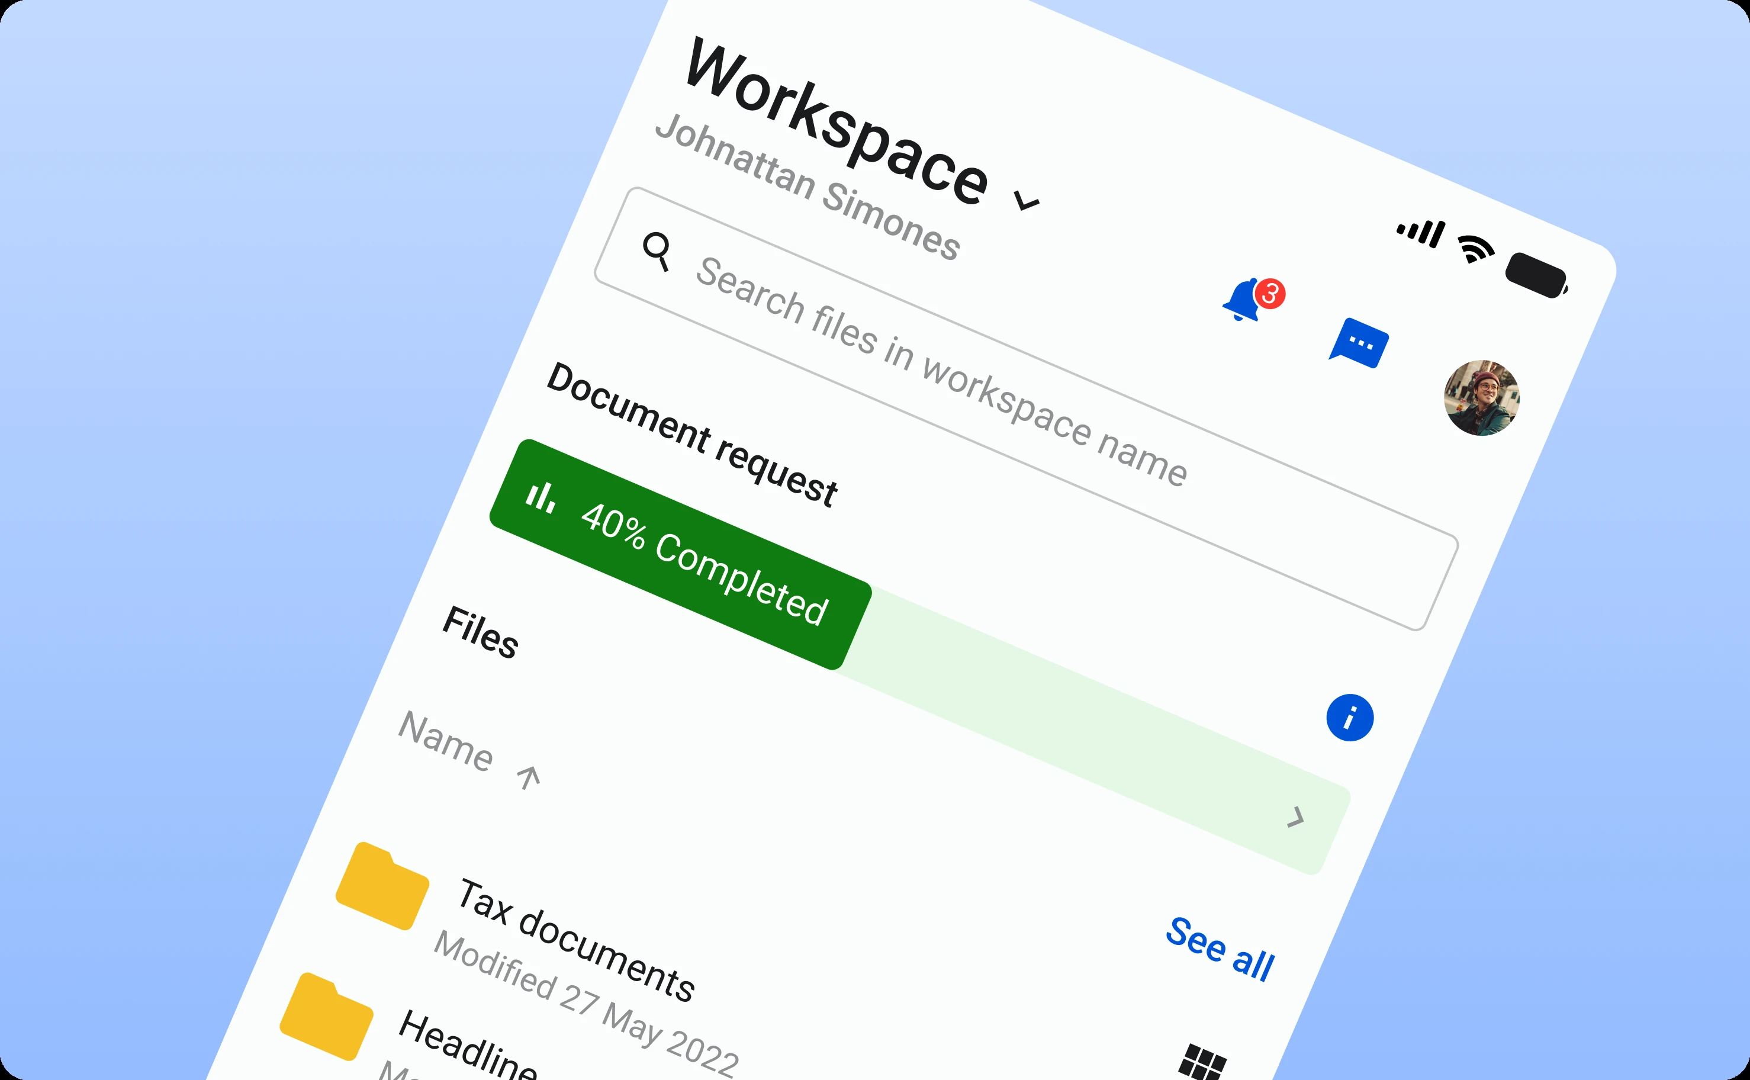This screenshot has height=1080, width=1750.
Task: Expand the Workspace dropdown chevron
Action: point(1027,202)
